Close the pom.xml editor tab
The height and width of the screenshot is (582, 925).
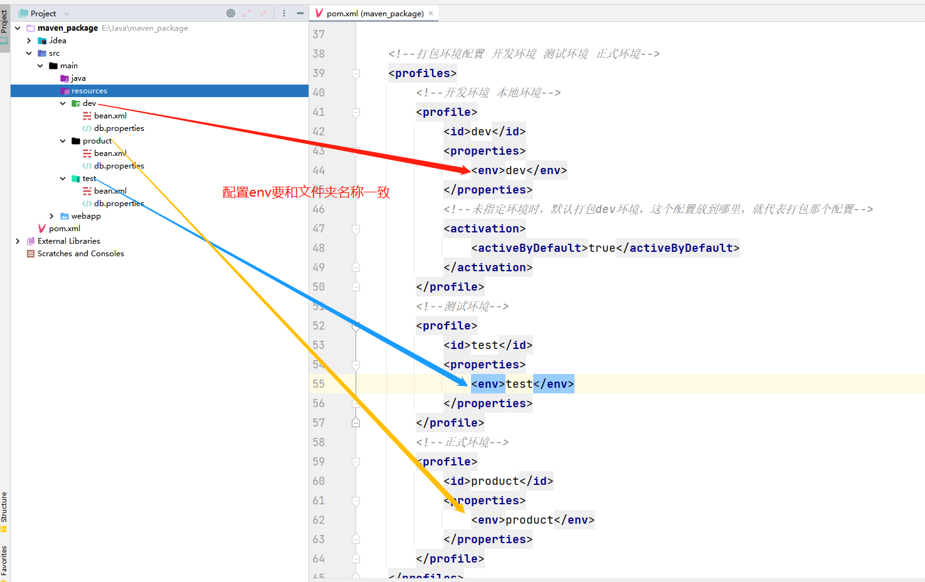coord(431,13)
